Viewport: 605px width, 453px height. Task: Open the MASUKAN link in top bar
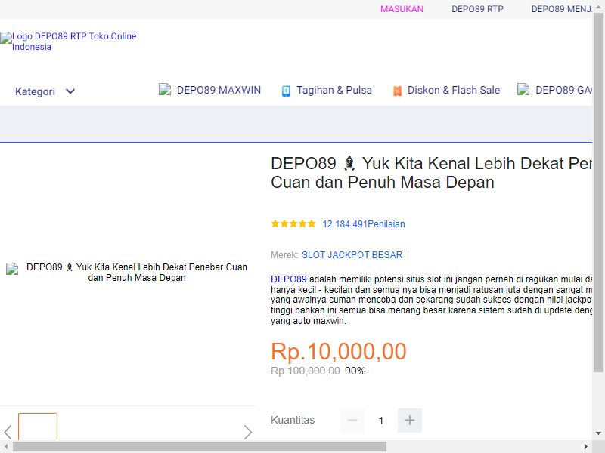click(402, 9)
